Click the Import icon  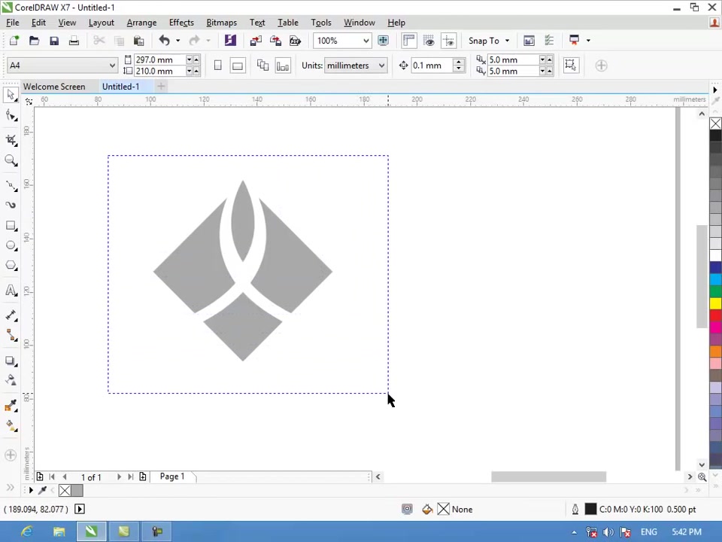256,41
